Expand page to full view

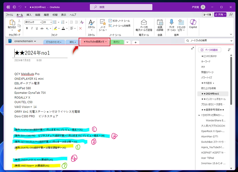192,48
